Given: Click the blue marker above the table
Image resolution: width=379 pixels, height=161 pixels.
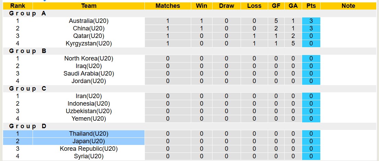Looking at the screenshot, I should pos(45,1).
